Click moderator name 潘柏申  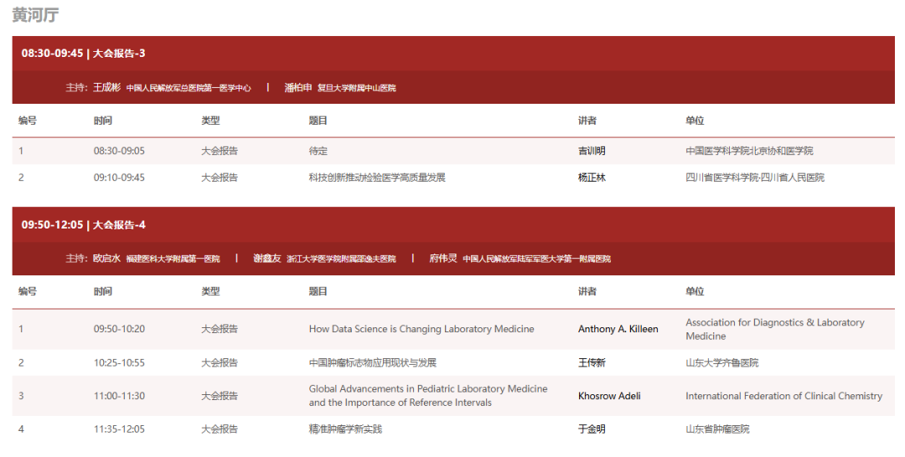click(x=297, y=88)
